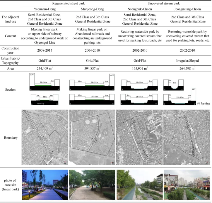Click Yeonnam-Dong 'Semi-Residential Zone' land use cell
Viewport: 212px width, 203px height.
[45, 19]
